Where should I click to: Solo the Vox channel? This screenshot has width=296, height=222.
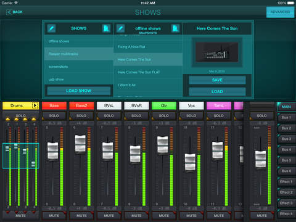[x=191, y=116]
